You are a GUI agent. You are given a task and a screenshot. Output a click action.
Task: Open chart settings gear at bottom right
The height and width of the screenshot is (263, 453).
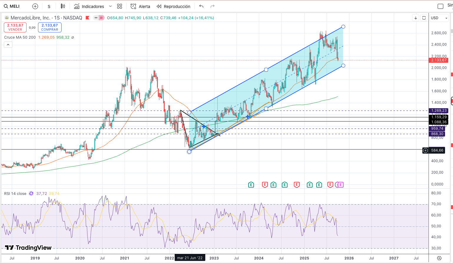(x=439, y=258)
